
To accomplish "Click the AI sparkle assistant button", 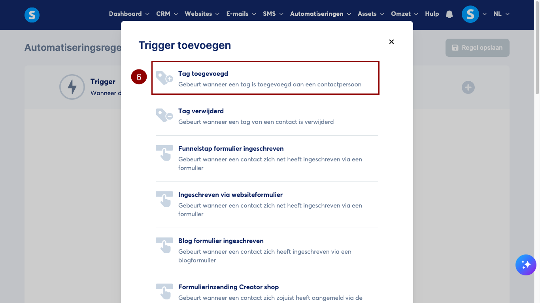I will (526, 265).
